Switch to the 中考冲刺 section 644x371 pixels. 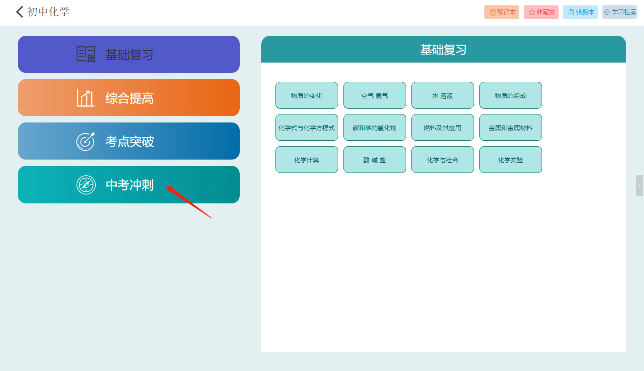click(x=129, y=185)
